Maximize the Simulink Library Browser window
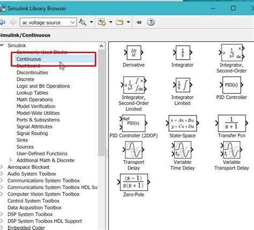Screen dimensions: 254x230 233,8
